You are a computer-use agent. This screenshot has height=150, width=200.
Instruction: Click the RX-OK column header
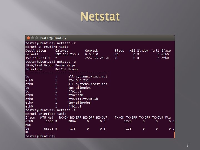64,117
